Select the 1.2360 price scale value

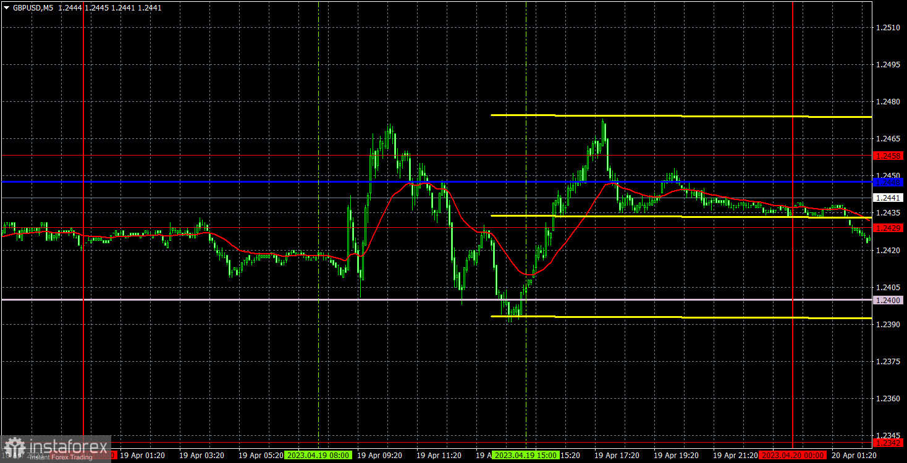pyautogui.click(x=889, y=398)
